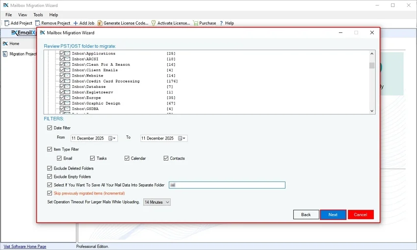Open the To date picker dropdown

[182, 138]
